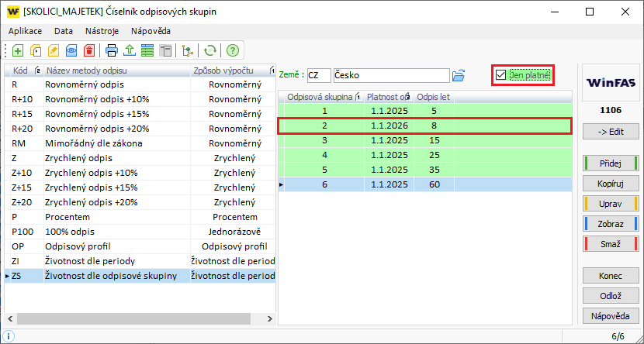Click the export upload arrow icon
Viewport: 644px width, 344px height.
coord(130,50)
